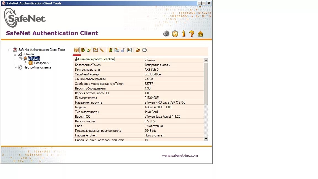This screenshot has width=318, height=179.
Task: Click the Версия встроенного ПО label
Action: click(x=92, y=93)
